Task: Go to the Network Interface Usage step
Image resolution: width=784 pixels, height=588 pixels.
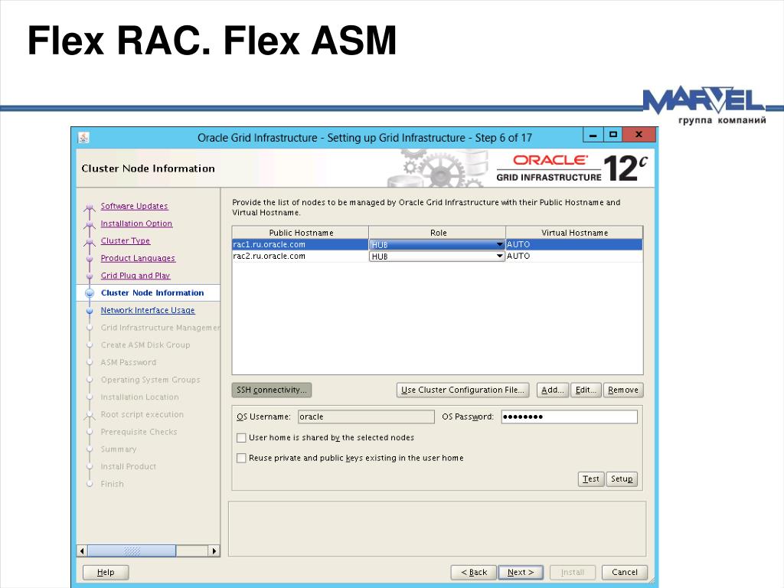Action: pyautogui.click(x=148, y=311)
